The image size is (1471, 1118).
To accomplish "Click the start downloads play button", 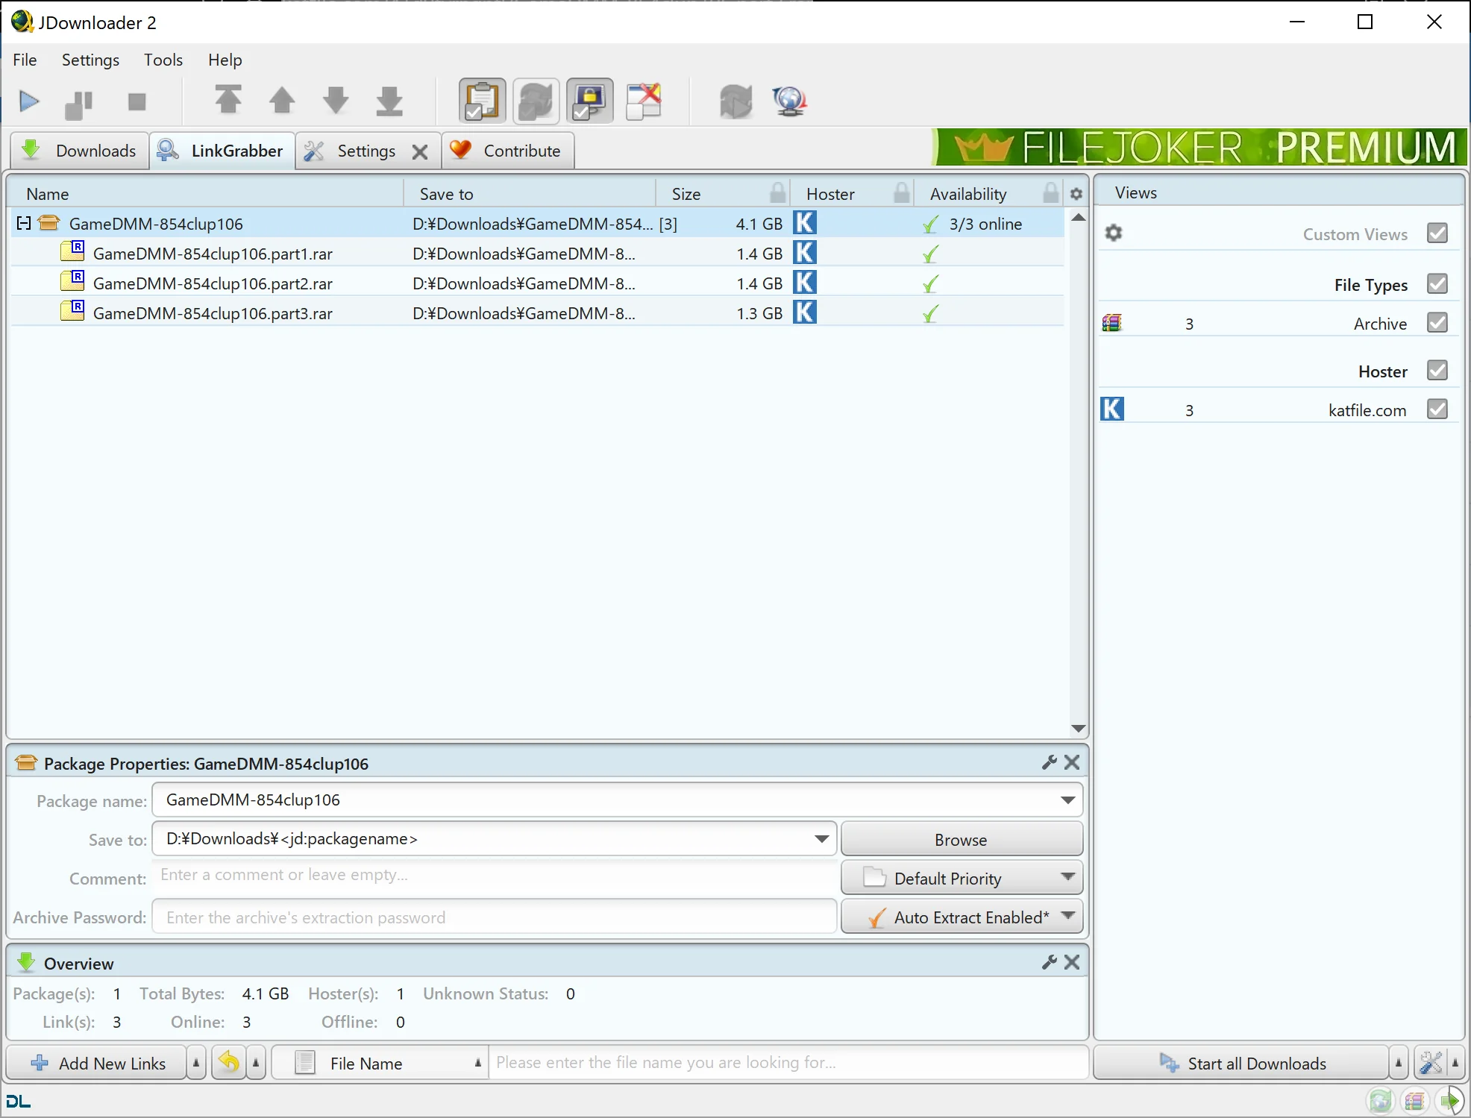I will point(28,101).
